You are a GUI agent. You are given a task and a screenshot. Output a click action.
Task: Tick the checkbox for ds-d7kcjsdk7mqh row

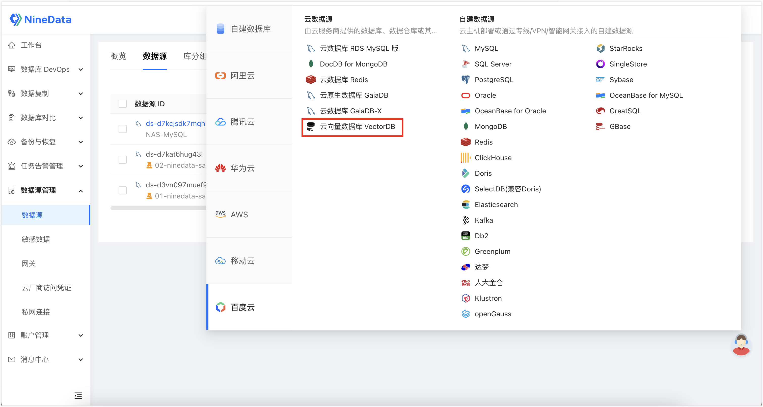pos(123,129)
